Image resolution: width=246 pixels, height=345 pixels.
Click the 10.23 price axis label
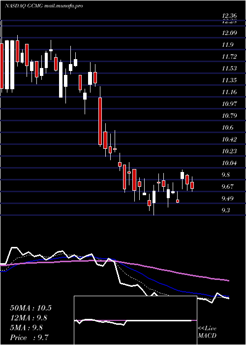229,151
